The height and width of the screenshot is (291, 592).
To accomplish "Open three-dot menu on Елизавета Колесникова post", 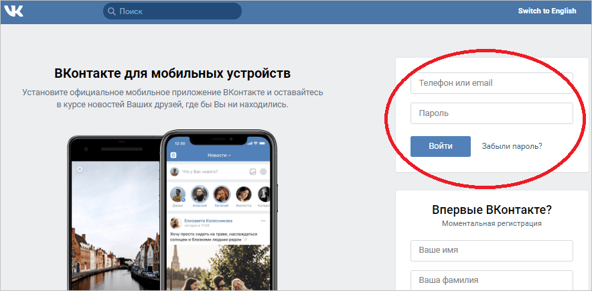I will (264, 221).
